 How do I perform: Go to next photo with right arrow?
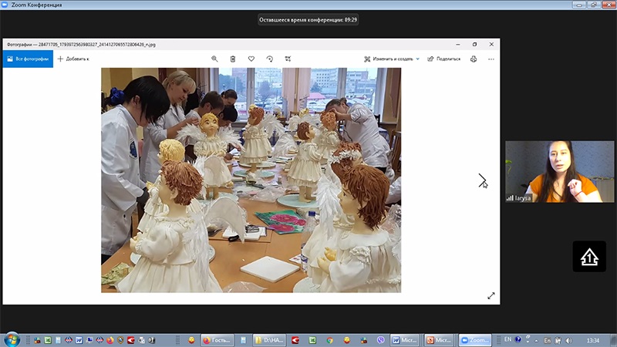(x=482, y=180)
